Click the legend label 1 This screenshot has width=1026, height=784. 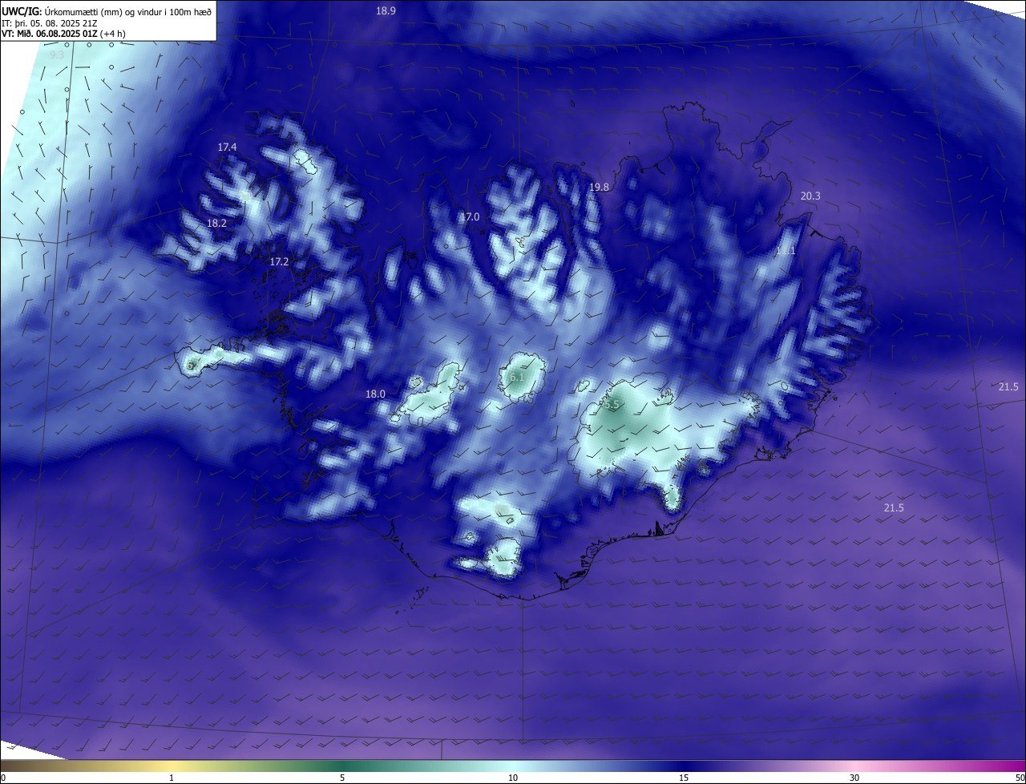click(x=172, y=778)
